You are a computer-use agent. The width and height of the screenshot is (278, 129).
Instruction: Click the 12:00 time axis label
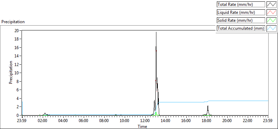[145, 121]
